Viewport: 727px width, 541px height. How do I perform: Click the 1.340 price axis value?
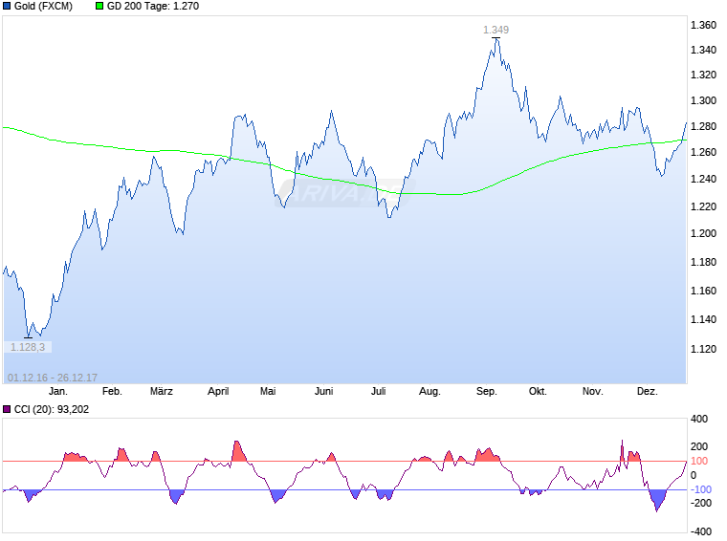coord(703,50)
